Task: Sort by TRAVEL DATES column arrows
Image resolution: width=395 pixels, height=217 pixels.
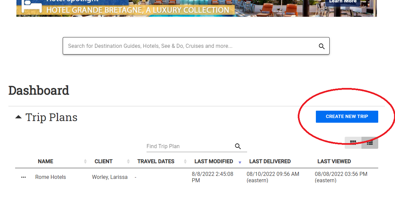Action: 185,161
